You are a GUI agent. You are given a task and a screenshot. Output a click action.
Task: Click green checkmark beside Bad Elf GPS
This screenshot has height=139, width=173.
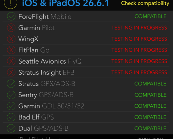[11, 117]
